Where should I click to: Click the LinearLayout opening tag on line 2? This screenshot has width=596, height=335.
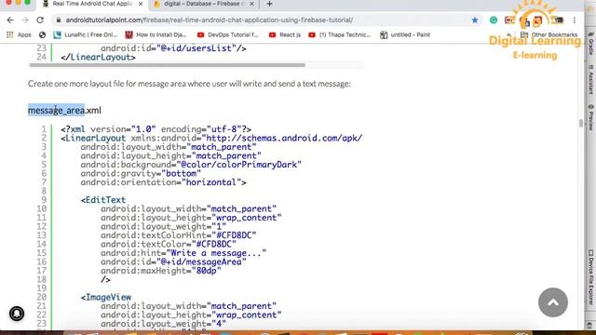(211, 139)
